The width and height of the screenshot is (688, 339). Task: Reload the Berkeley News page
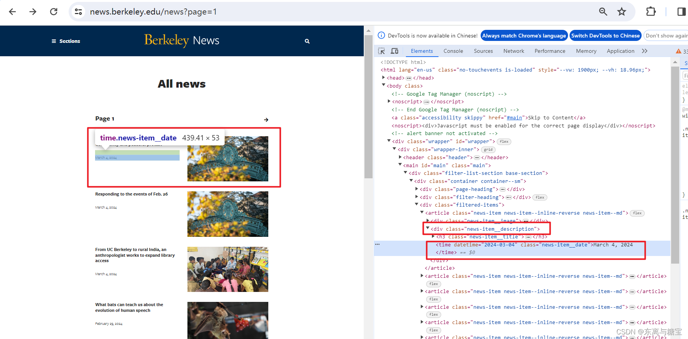(x=54, y=12)
